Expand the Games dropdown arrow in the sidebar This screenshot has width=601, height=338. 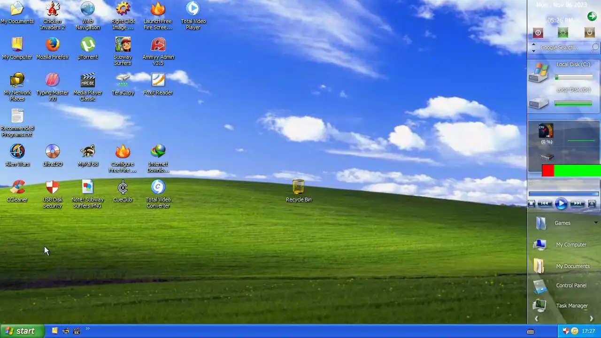tap(596, 223)
